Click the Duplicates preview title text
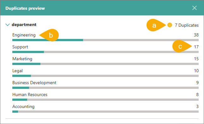This screenshot has height=124, width=204. coord(25,8)
